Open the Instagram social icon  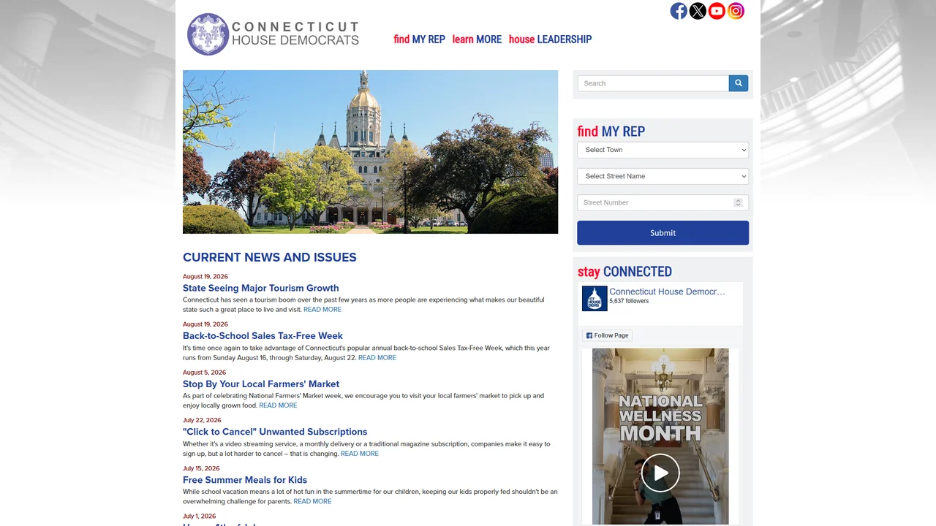[x=736, y=11]
